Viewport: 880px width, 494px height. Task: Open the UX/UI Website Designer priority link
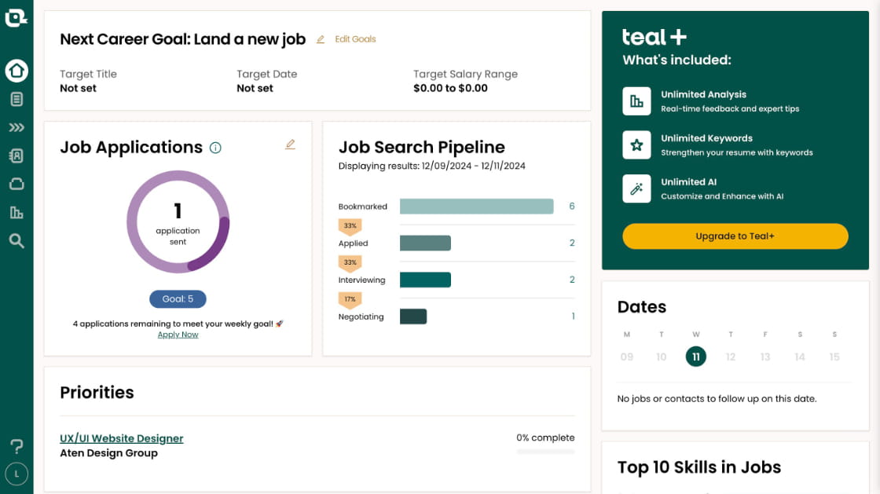(122, 438)
